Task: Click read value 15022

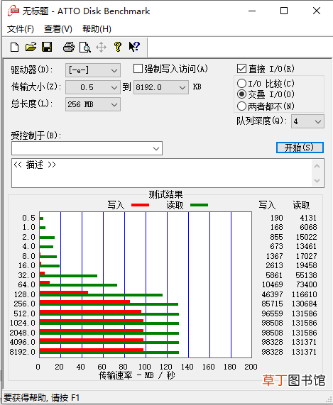Action: (306, 237)
